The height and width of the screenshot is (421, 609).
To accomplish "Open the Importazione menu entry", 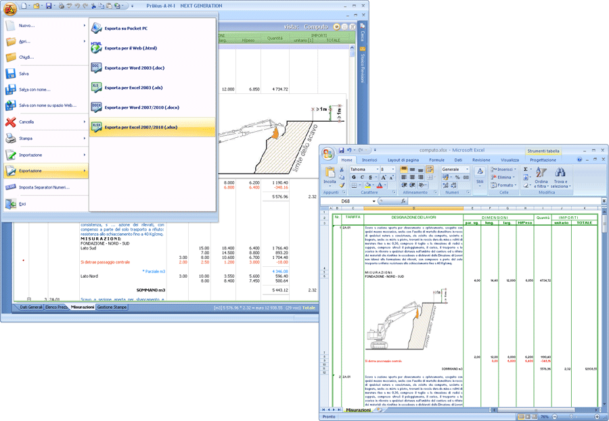I will [x=46, y=155].
